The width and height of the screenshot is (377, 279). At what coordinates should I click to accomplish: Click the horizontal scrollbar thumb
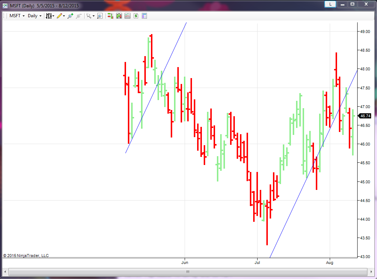[x=188, y=272]
